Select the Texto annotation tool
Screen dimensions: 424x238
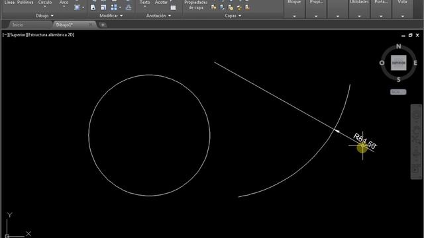point(144,3)
